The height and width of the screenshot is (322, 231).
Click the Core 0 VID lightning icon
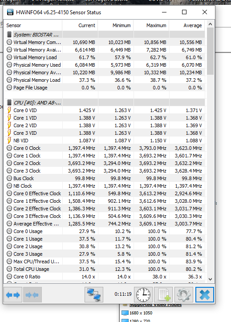9,110
